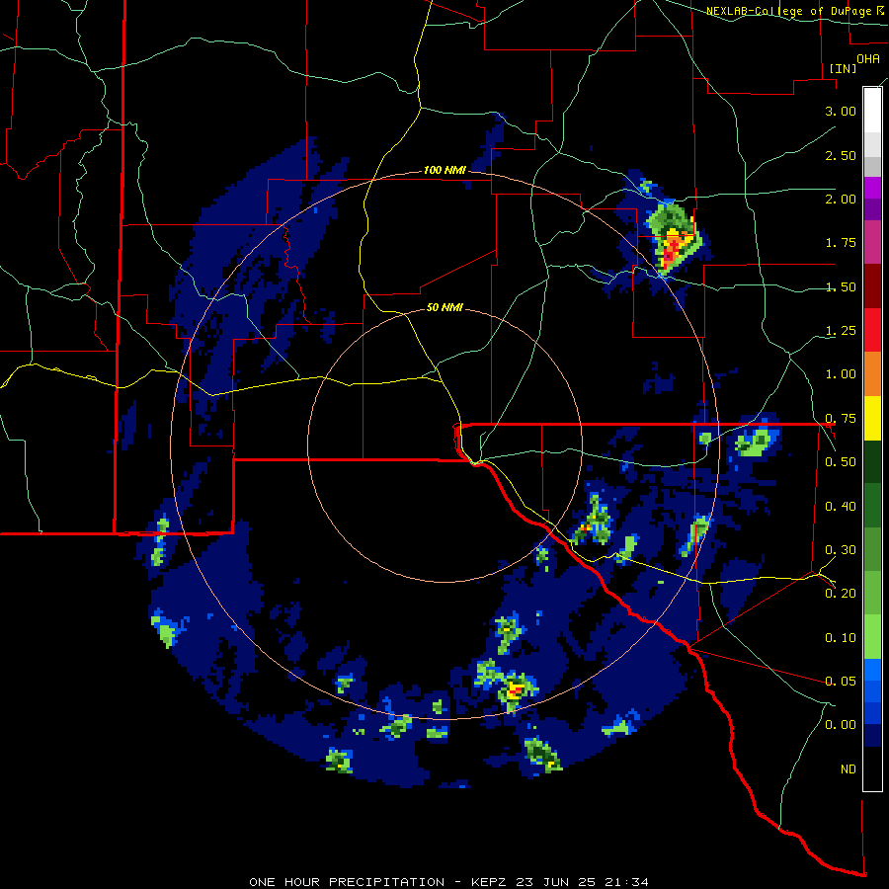The width and height of the screenshot is (889, 889).
Task: Click the '50 NMI' range ring label
Action: (x=444, y=308)
